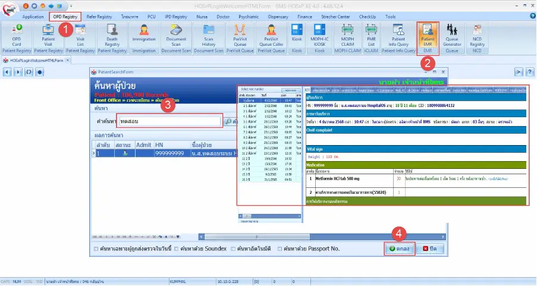Focus the คำค้นหา search input field
Screen dimensions: 537x286
coord(170,121)
